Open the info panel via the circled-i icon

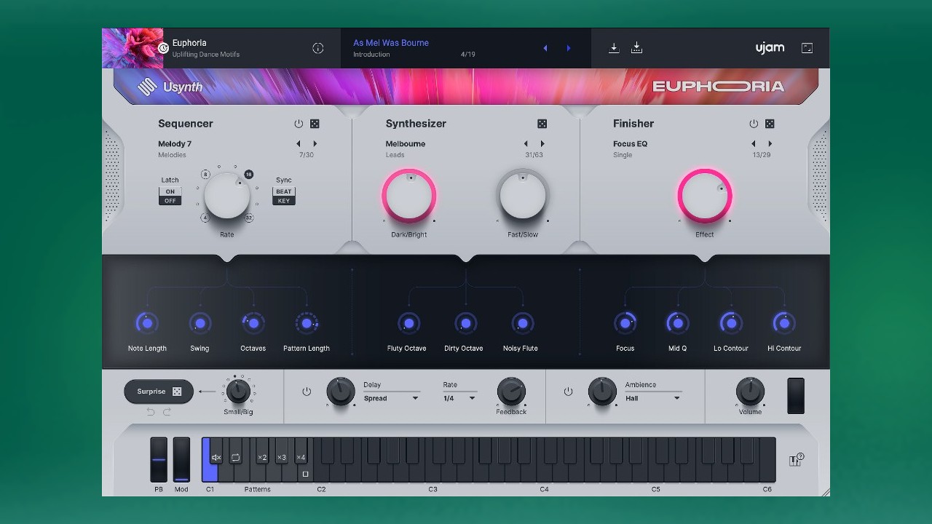pyautogui.click(x=317, y=47)
